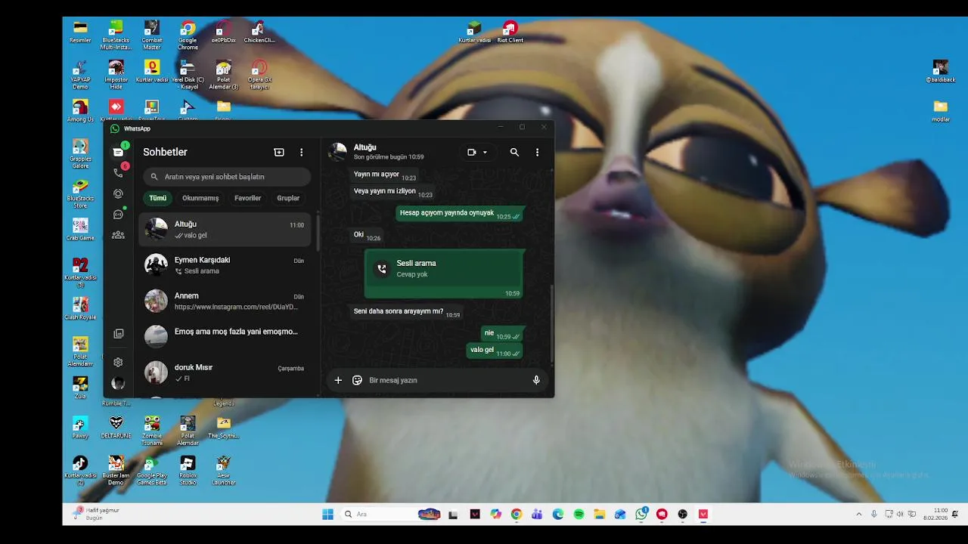Click the 'Hesap açıyom yayında oynuyak' message
The width and height of the screenshot is (968, 544).
(460, 214)
